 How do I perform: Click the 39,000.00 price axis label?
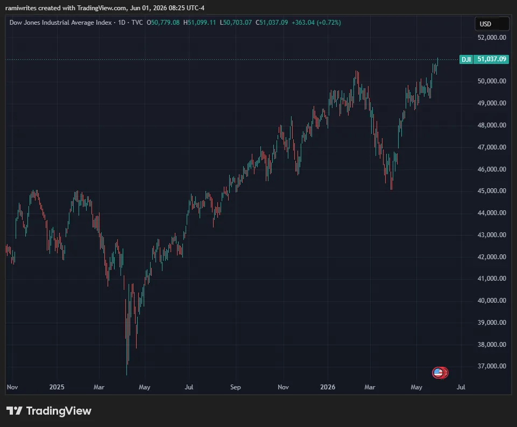tap(492, 323)
